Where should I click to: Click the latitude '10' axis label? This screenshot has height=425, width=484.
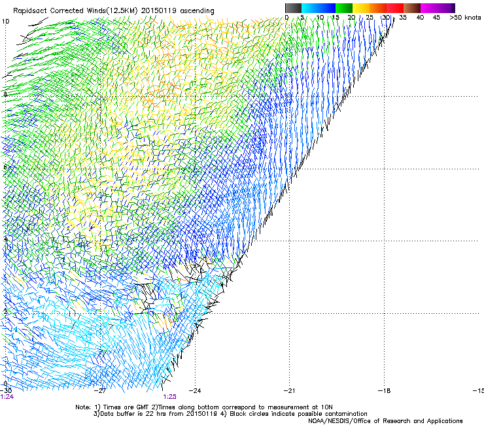[5, 22]
